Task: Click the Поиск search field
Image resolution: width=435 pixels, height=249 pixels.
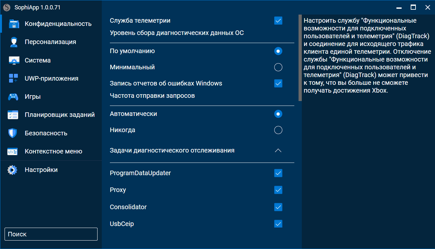Action: (51, 234)
